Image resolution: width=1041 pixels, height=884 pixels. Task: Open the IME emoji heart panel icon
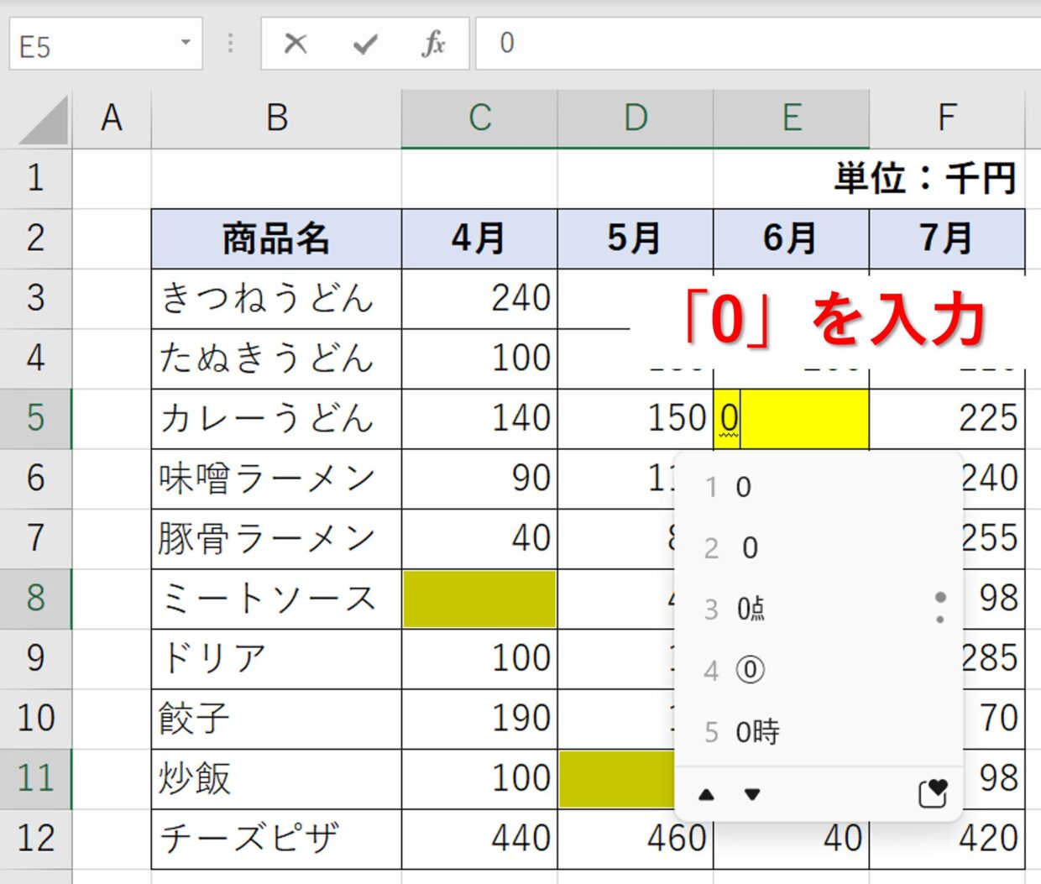point(933,793)
